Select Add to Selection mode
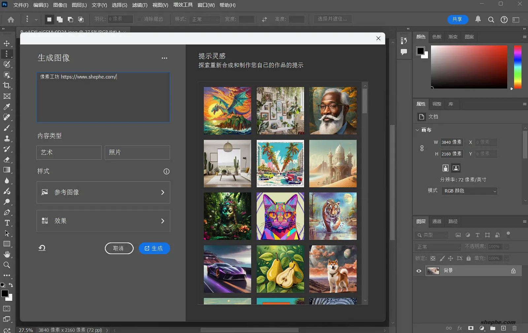 click(60, 19)
